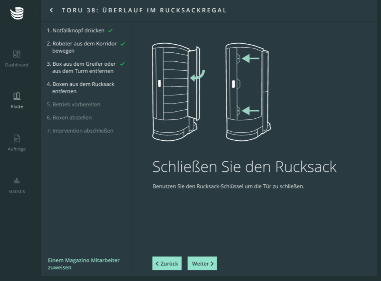Open the Aufträge document icon
Image resolution: width=381 pixels, height=281 pixels.
point(17,138)
